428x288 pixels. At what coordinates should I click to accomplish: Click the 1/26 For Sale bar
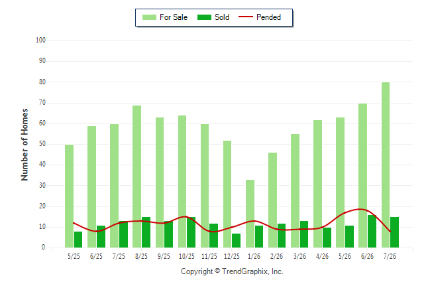[250, 214]
